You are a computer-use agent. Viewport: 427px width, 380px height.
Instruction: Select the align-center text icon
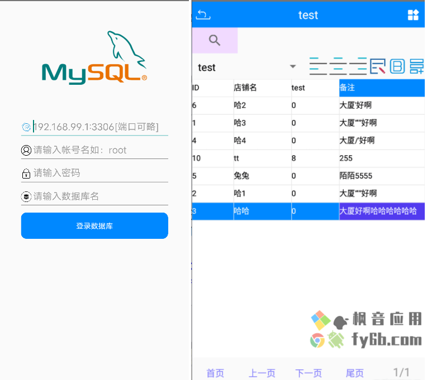pos(338,66)
